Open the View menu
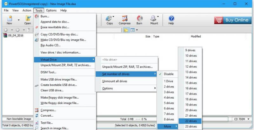 point(15,10)
